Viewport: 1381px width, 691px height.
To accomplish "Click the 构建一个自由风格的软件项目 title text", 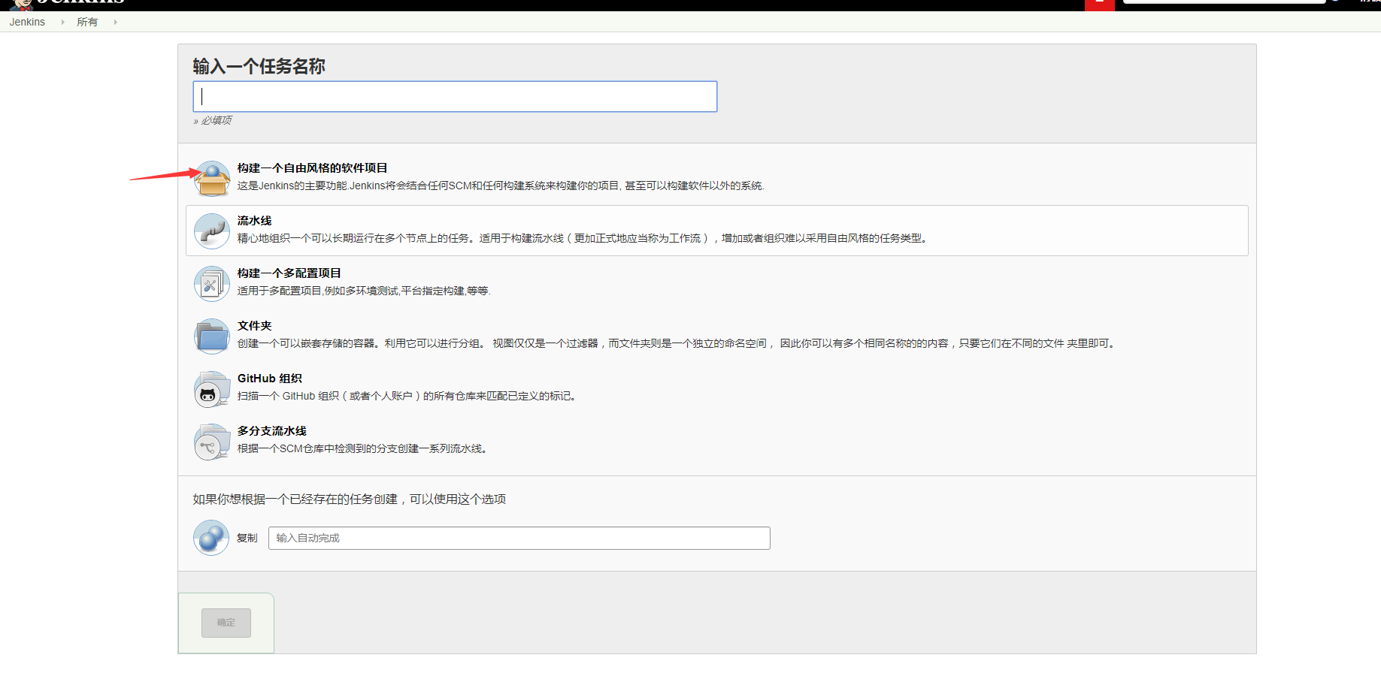I will click(x=312, y=167).
